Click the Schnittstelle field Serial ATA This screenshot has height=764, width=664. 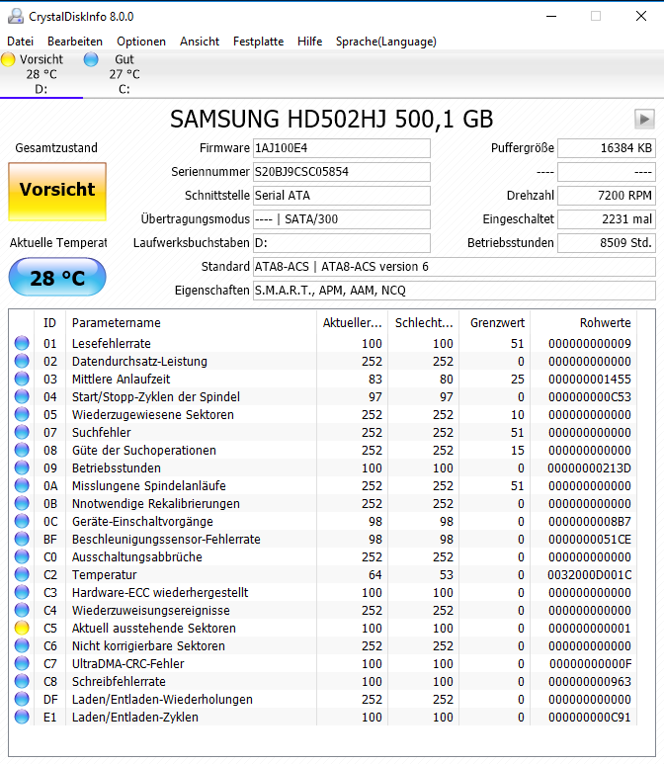pos(342,196)
